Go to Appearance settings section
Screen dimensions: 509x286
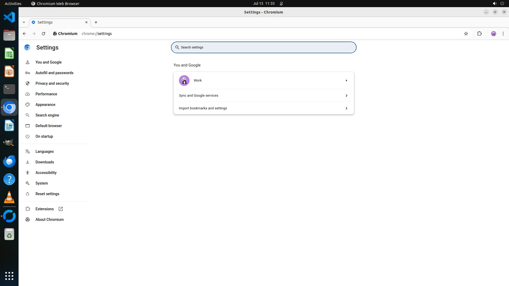(45, 105)
